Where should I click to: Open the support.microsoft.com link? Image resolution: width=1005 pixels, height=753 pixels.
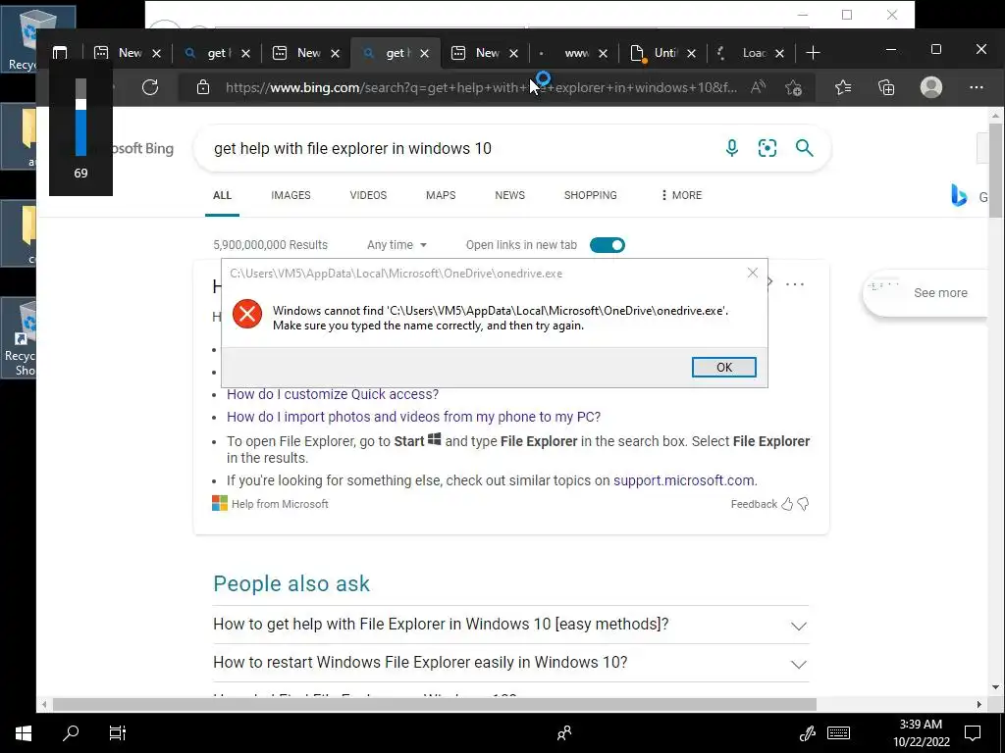click(684, 480)
